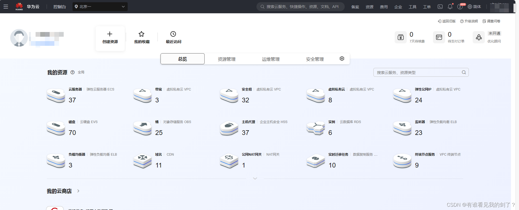Switch to 安全管理 tab
Image resolution: width=519 pixels, height=210 pixels.
coord(315,59)
